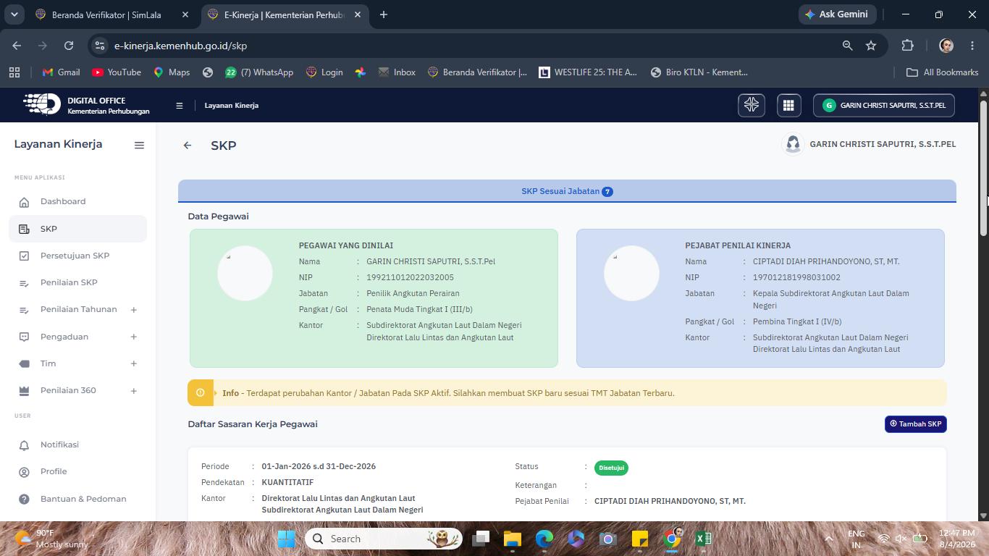Open Excel from the taskbar
Viewport: 989px width, 556px height.
click(703, 539)
